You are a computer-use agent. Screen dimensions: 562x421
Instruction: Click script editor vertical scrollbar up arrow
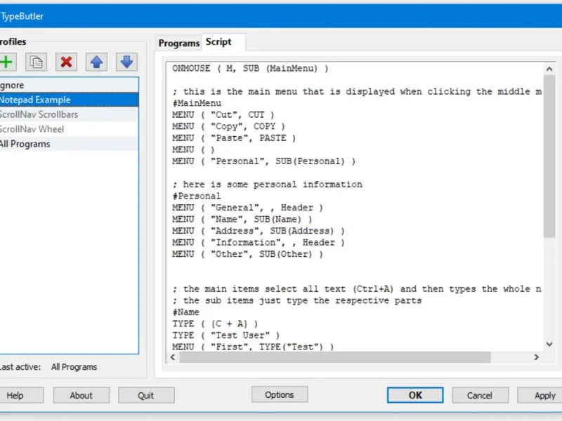tap(549, 69)
